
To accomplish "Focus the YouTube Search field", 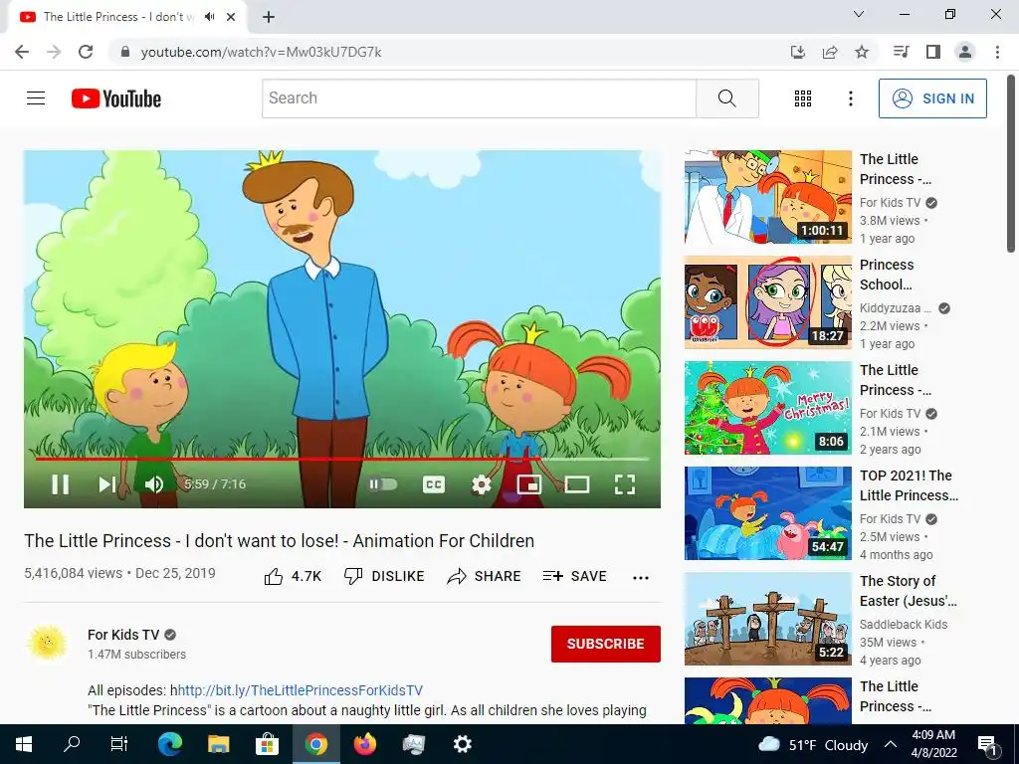I will tap(479, 98).
